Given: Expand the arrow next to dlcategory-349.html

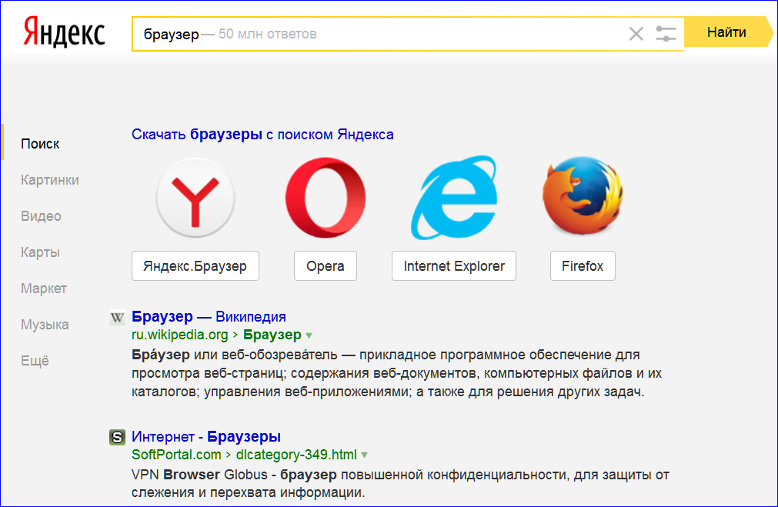Looking at the screenshot, I should coord(365,455).
